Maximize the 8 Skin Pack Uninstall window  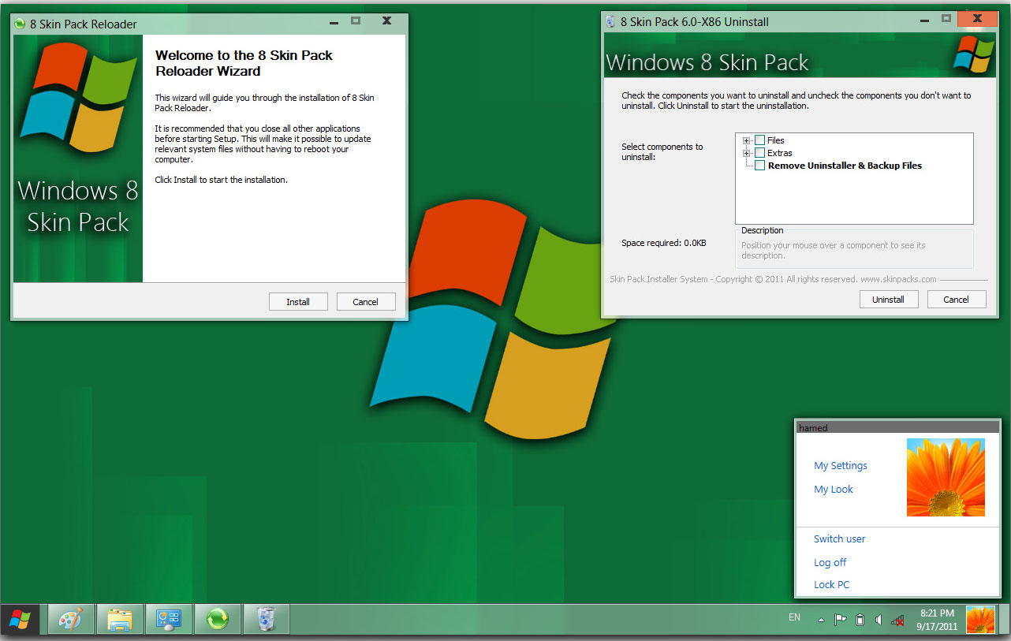click(946, 19)
